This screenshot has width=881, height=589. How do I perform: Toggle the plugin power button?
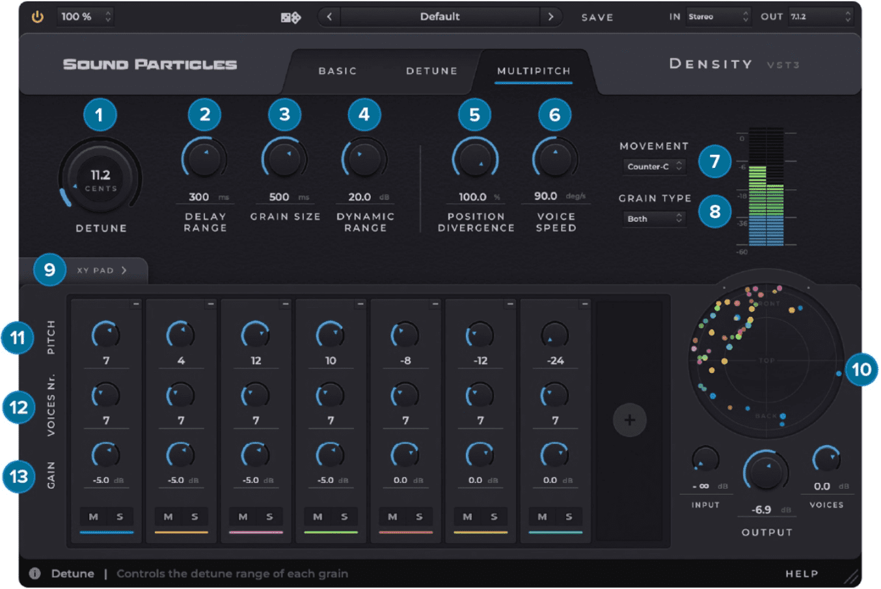[x=38, y=17]
